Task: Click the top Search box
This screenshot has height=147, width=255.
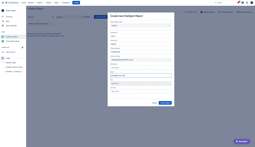Action: click(225, 3)
